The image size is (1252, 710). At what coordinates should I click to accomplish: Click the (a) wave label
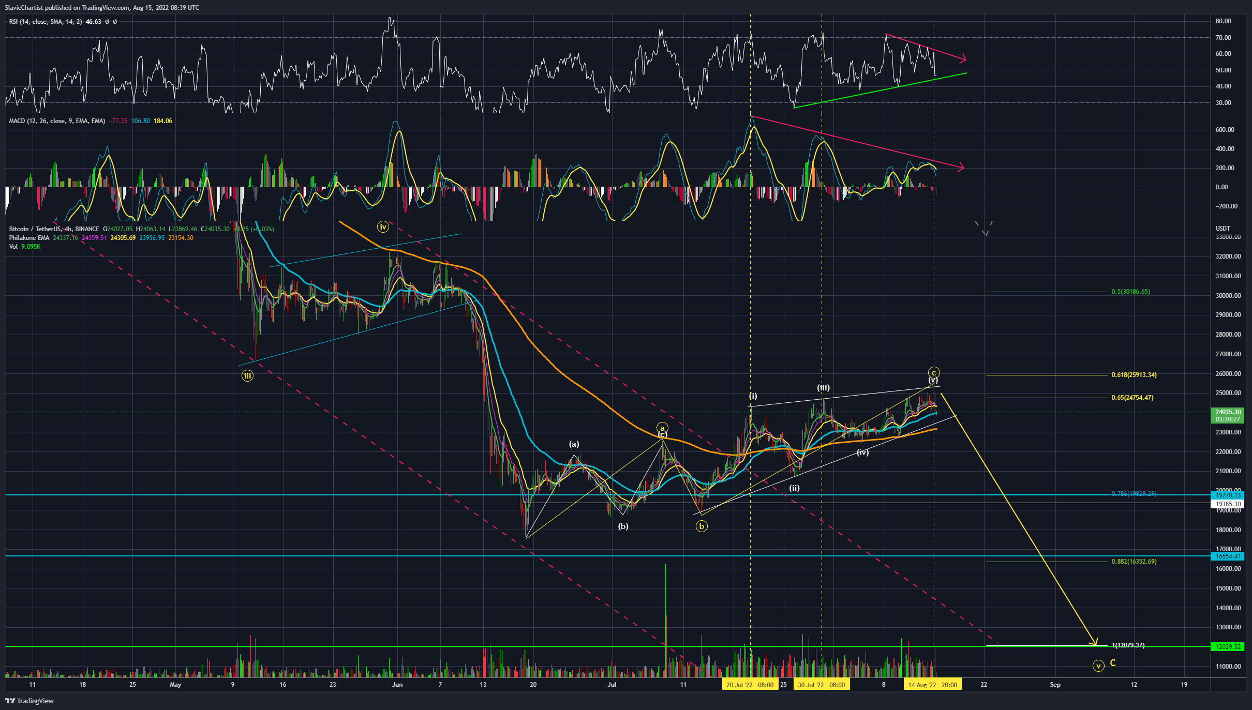pos(574,444)
